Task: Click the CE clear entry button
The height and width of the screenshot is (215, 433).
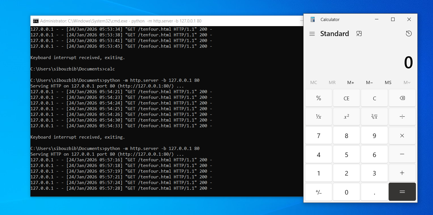Action: pos(346,98)
